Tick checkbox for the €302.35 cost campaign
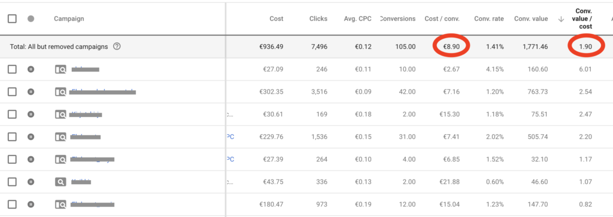This screenshot has width=613, height=217. point(12,92)
